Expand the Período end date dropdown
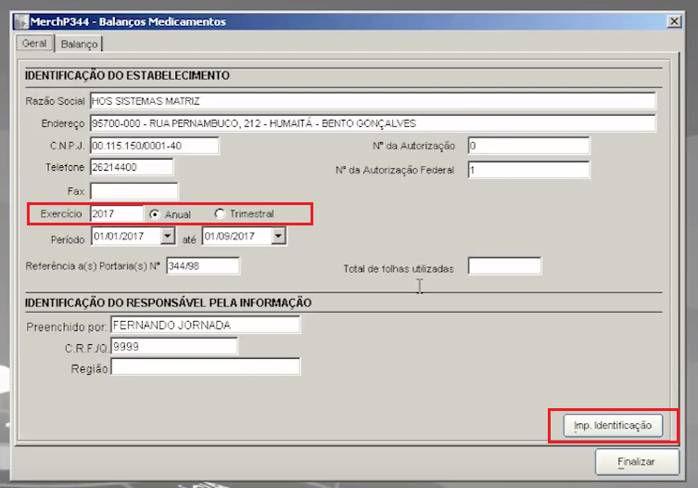The height and width of the screenshot is (488, 698). [x=278, y=237]
